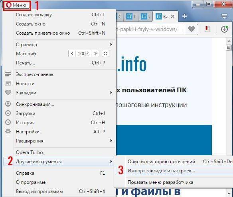Viewport: 233px width, 197px height.
Task: Open Справка menu item
Action: pyautogui.click(x=65, y=173)
